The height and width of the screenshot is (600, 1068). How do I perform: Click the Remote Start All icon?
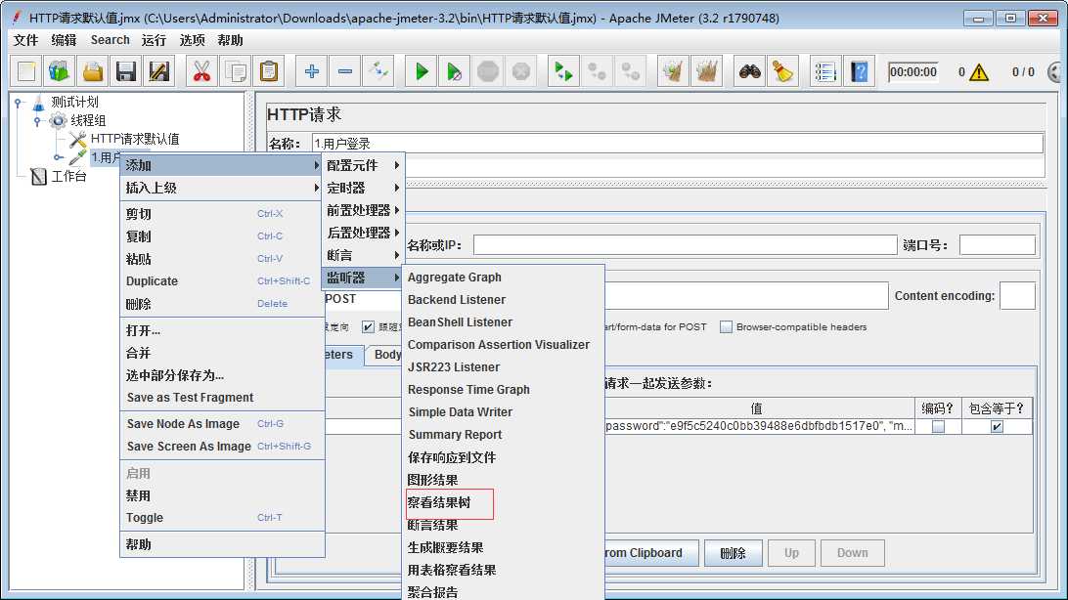[x=563, y=71]
